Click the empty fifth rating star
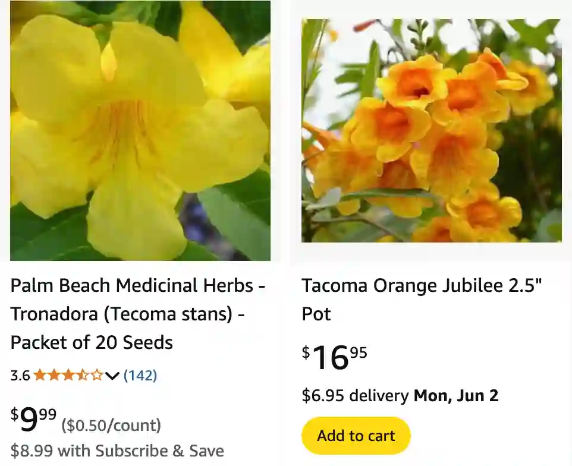 (x=96, y=375)
